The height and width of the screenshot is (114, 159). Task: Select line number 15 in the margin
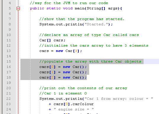[9, 61]
